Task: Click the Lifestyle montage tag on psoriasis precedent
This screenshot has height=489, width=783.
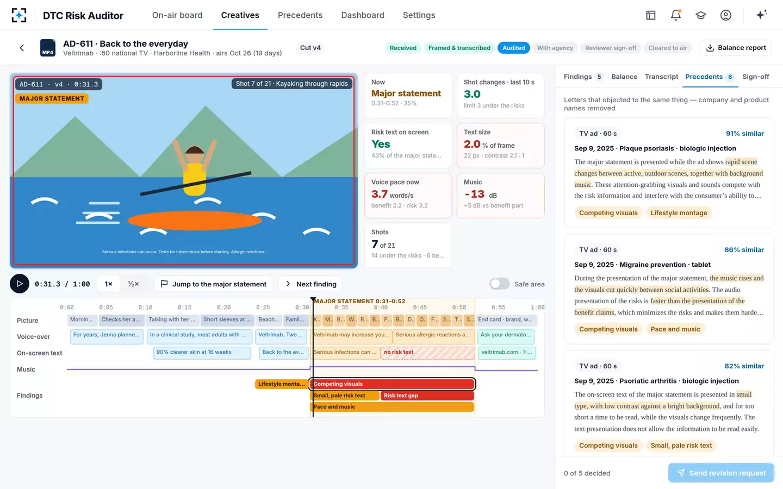Action: 679,213
